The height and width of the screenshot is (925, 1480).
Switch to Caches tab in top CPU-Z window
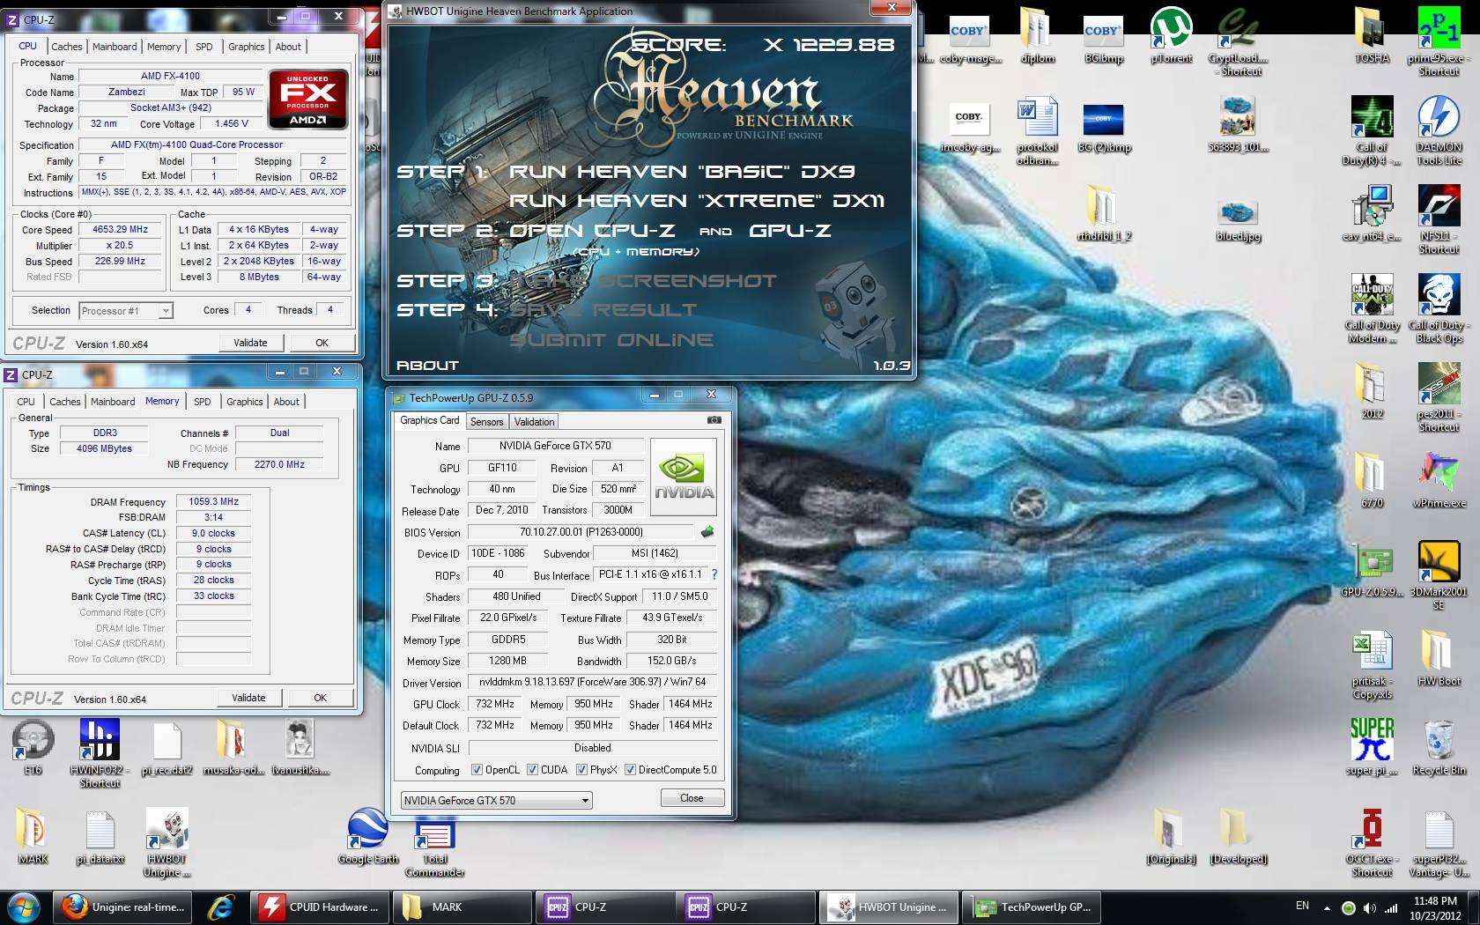click(66, 47)
